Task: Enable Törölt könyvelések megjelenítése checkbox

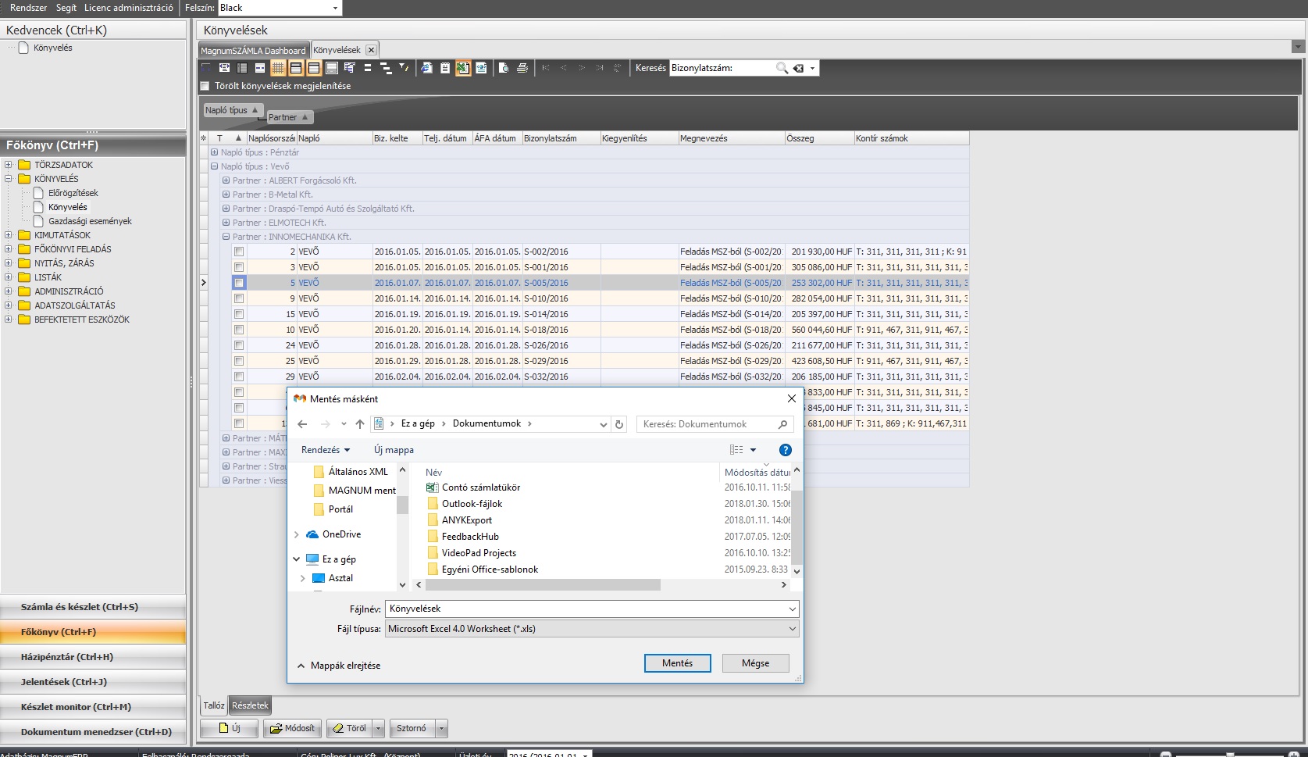Action: [x=205, y=86]
